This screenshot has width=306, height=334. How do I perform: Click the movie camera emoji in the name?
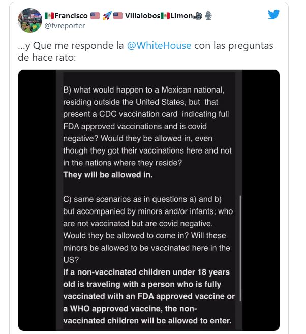tap(198, 16)
